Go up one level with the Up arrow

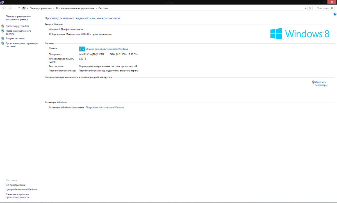click(19, 8)
